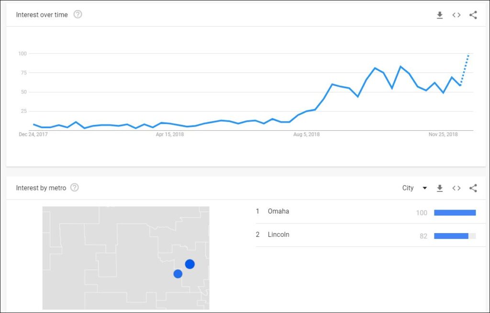Viewport: 490px width, 313px height.
Task: Expand the City dropdown
Action: point(414,188)
